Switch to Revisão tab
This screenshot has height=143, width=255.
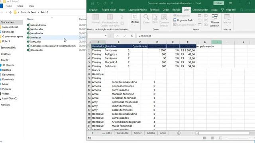coord(176,10)
